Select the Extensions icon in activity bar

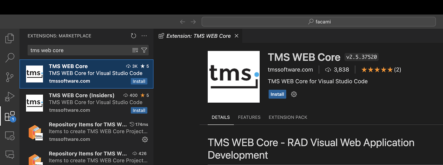point(10,116)
